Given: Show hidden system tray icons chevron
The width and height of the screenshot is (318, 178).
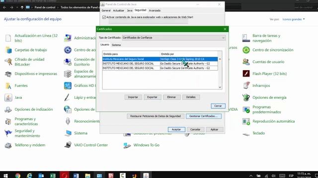Looking at the screenshot, I should click(251, 176).
